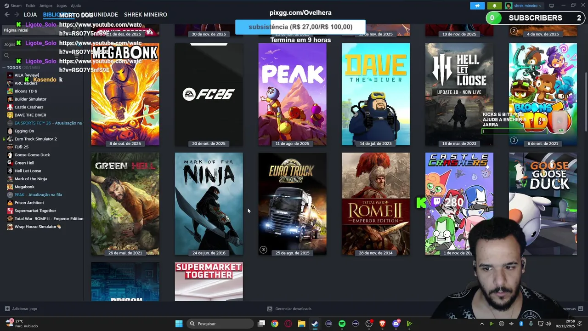Click the Bluetooth tray icon

click(x=521, y=324)
